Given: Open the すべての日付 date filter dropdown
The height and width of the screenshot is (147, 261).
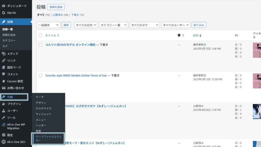Looking at the screenshot, I should 86,25.
